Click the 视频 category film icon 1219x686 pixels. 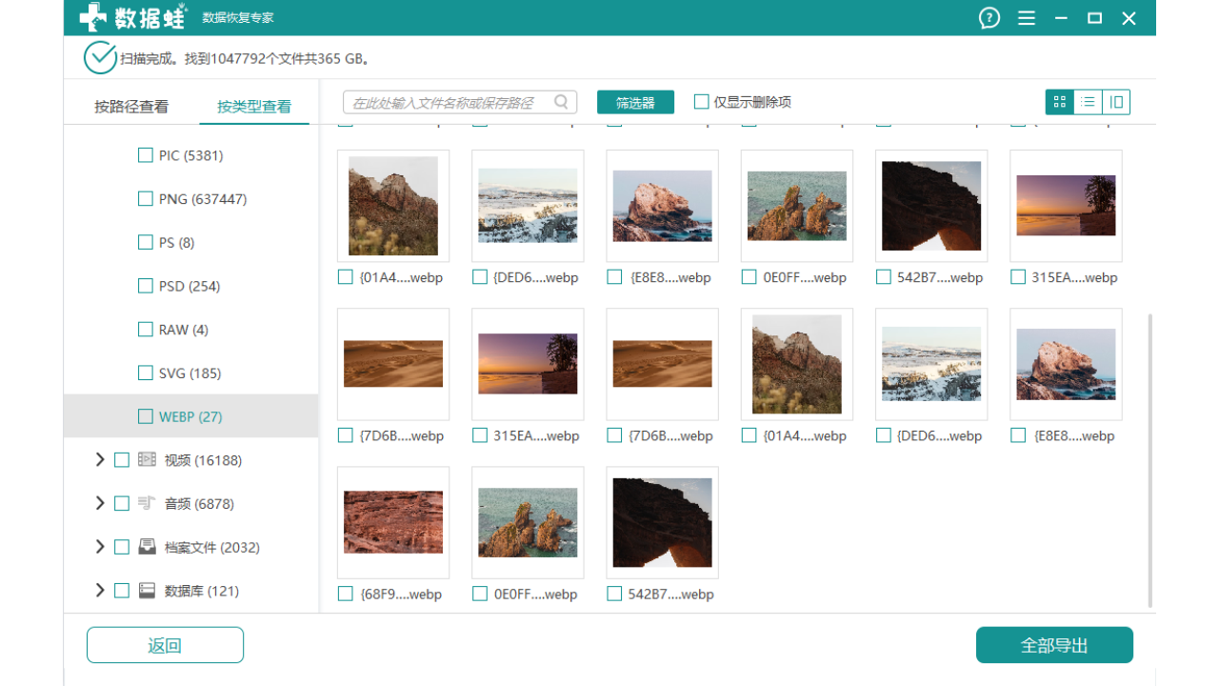tap(147, 460)
